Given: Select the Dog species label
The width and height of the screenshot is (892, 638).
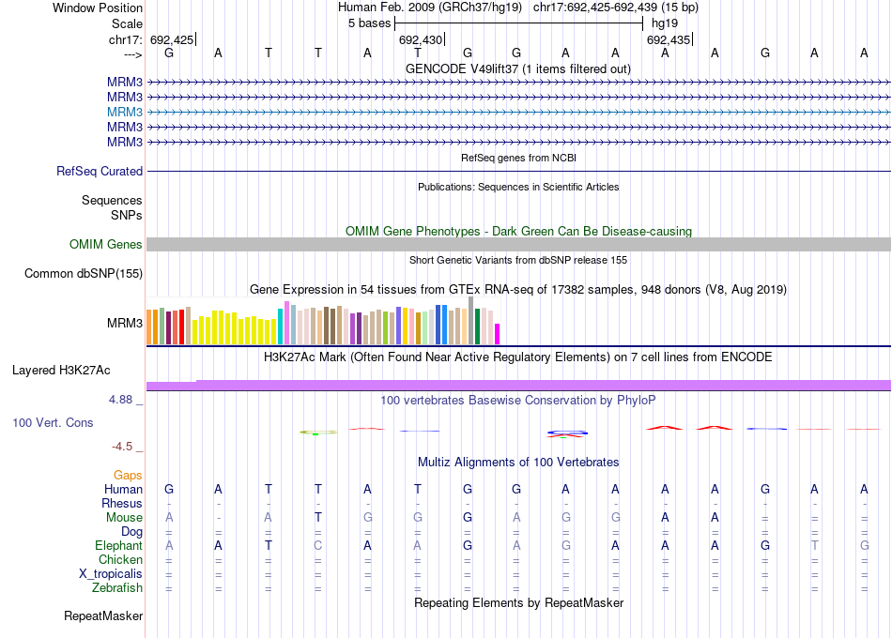Looking at the screenshot, I should coord(132,532).
